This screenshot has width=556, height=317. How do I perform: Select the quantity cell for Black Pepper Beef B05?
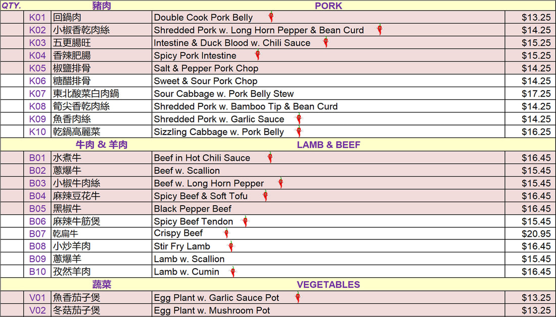12,209
